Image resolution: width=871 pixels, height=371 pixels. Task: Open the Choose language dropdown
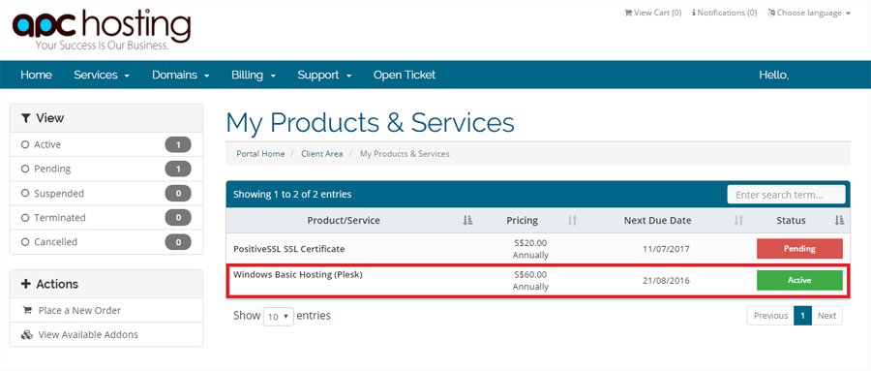point(809,13)
